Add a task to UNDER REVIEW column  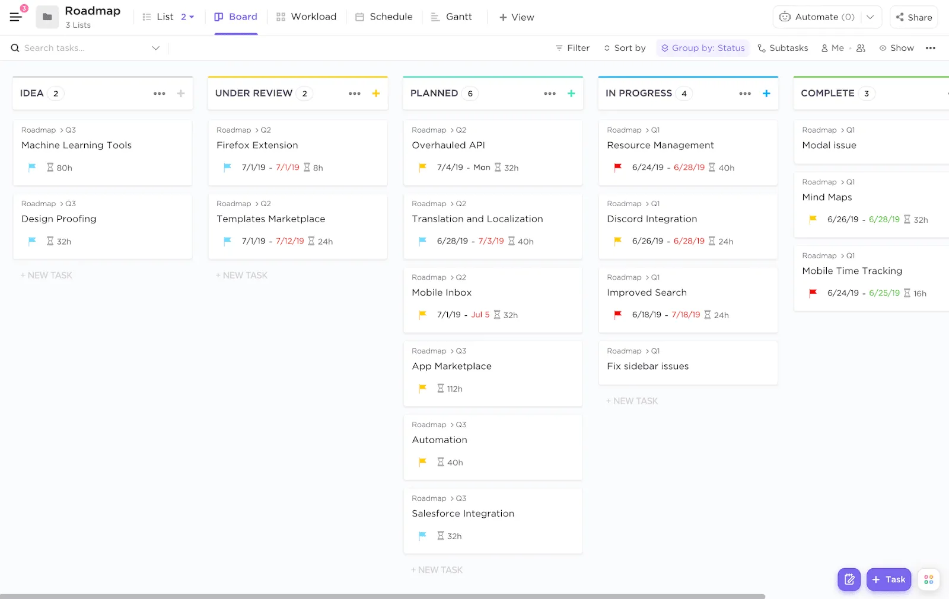coord(376,94)
